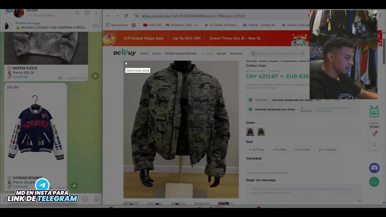Open the uufinds bookmark
Viewport: 386px width, 217px height.
296,25
